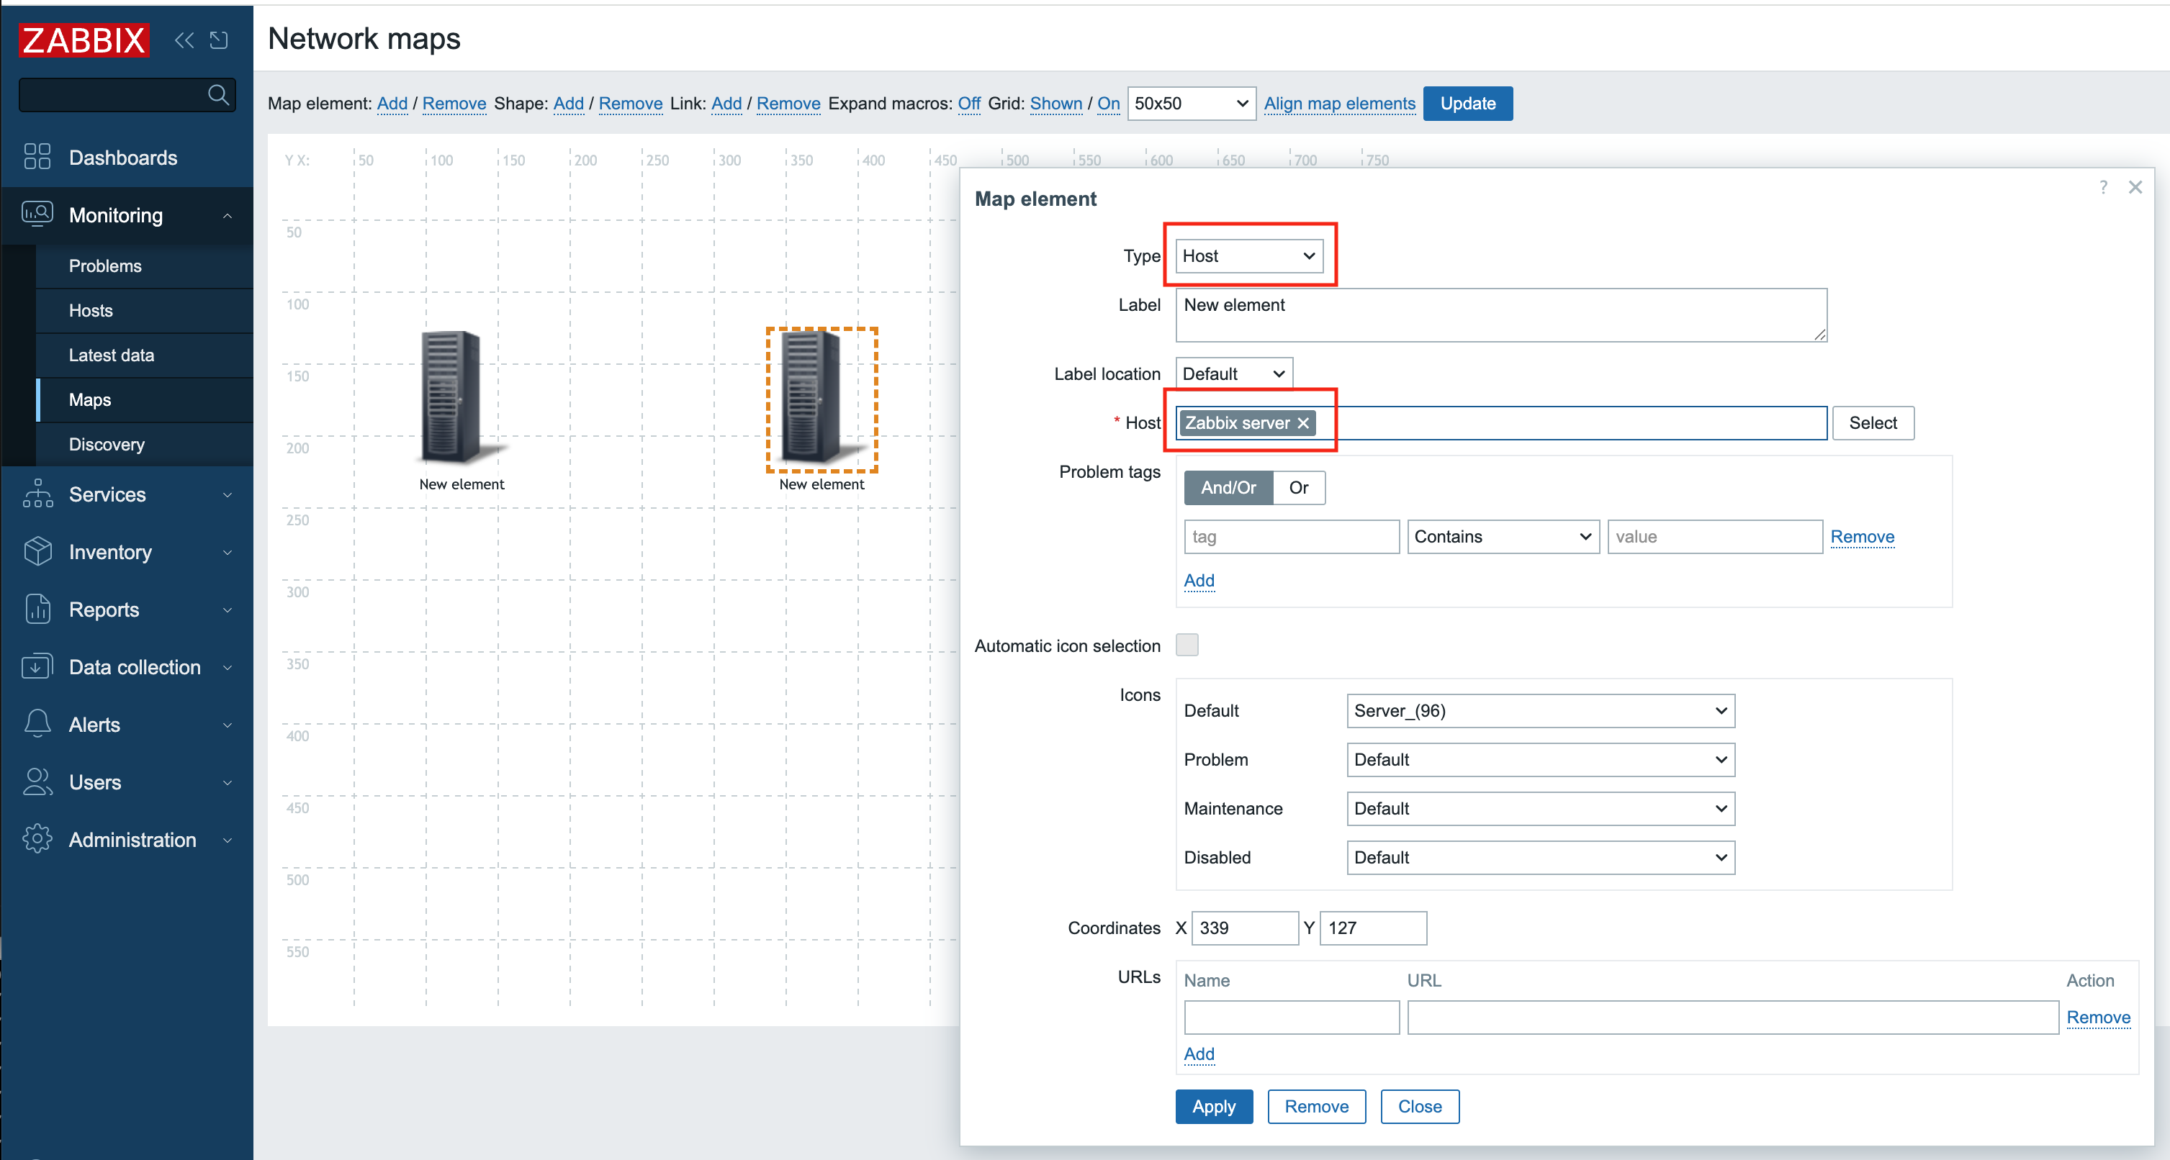
Task: Click the Users person icon
Action: (37, 781)
